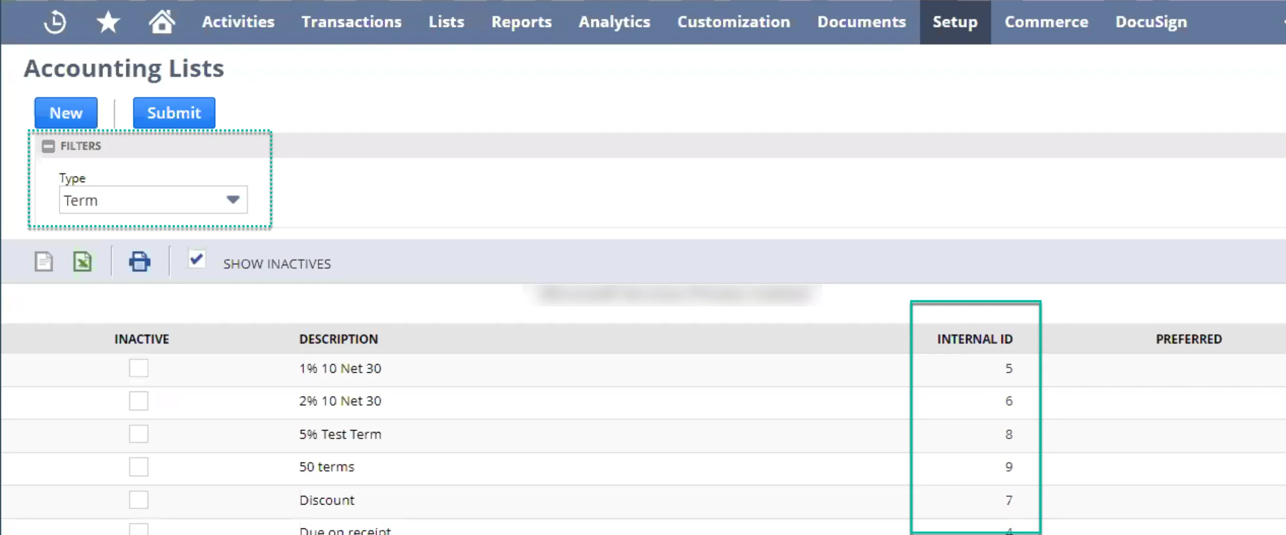Open the Setup menu
Image resolution: width=1286 pixels, height=535 pixels.
955,22
